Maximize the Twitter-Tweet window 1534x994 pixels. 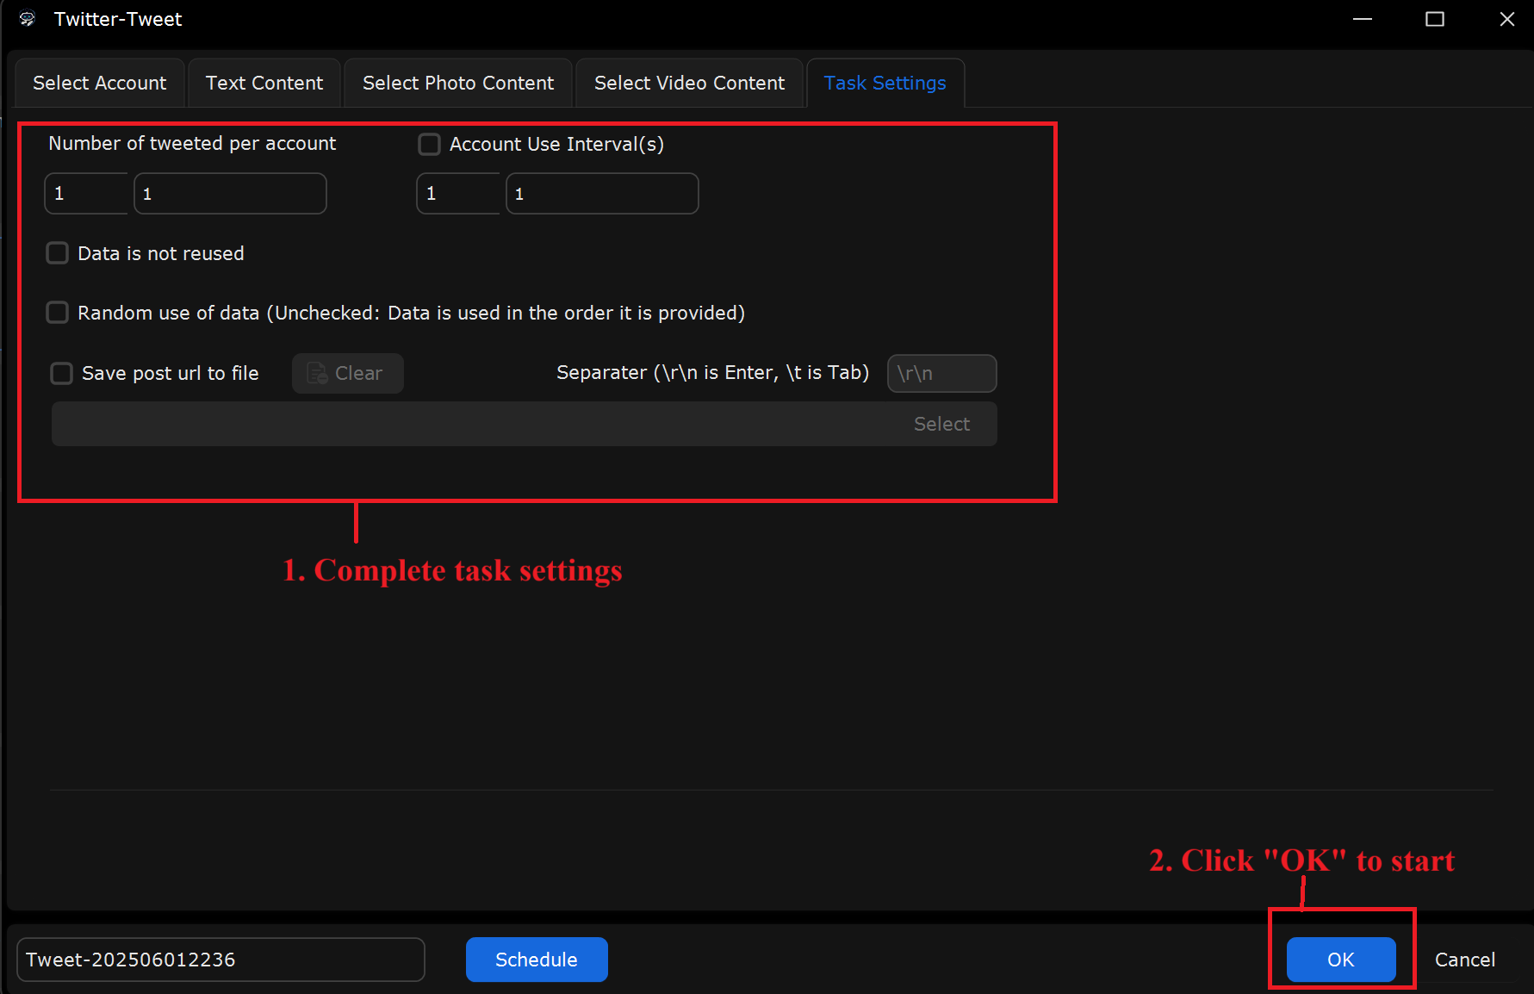click(1435, 19)
